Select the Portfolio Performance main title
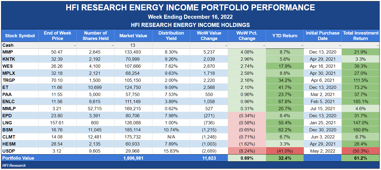 (x=190, y=7)
